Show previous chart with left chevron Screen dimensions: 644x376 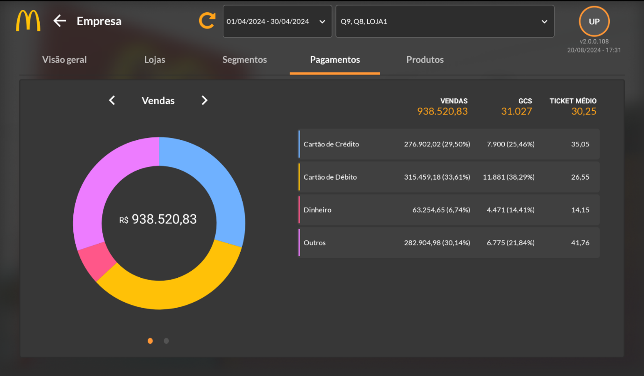[112, 100]
